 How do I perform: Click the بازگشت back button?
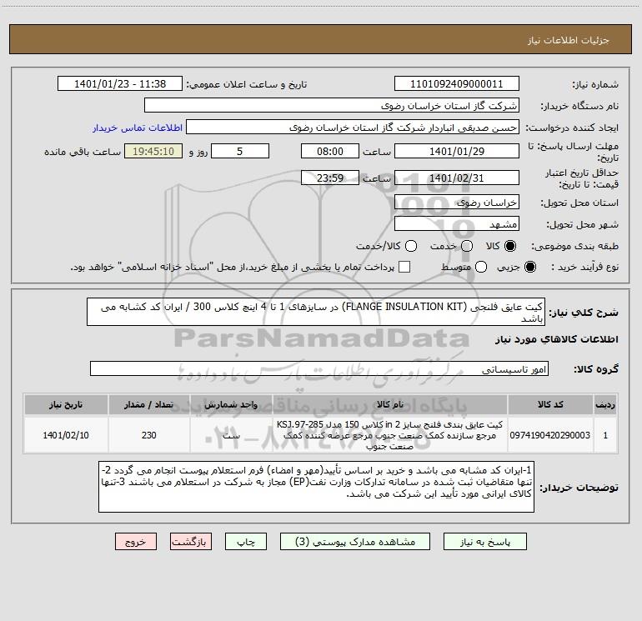[x=191, y=542]
